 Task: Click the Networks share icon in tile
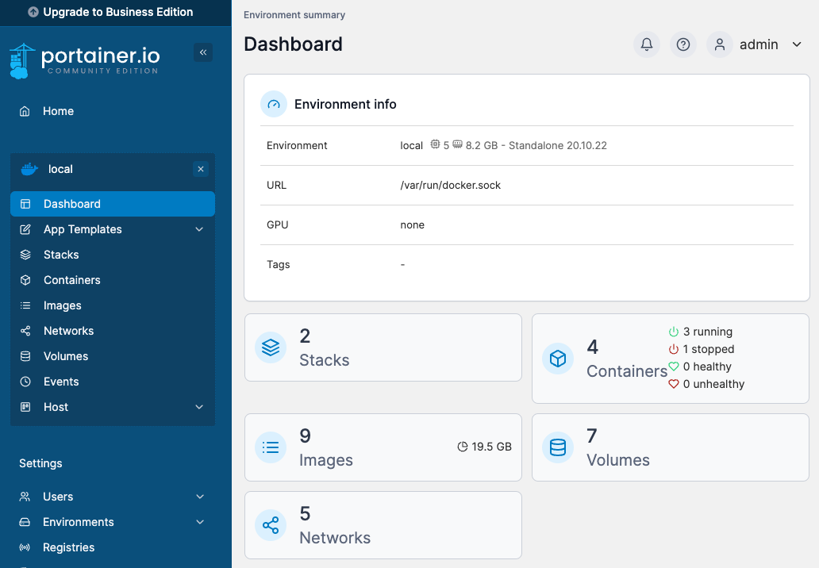pos(271,525)
